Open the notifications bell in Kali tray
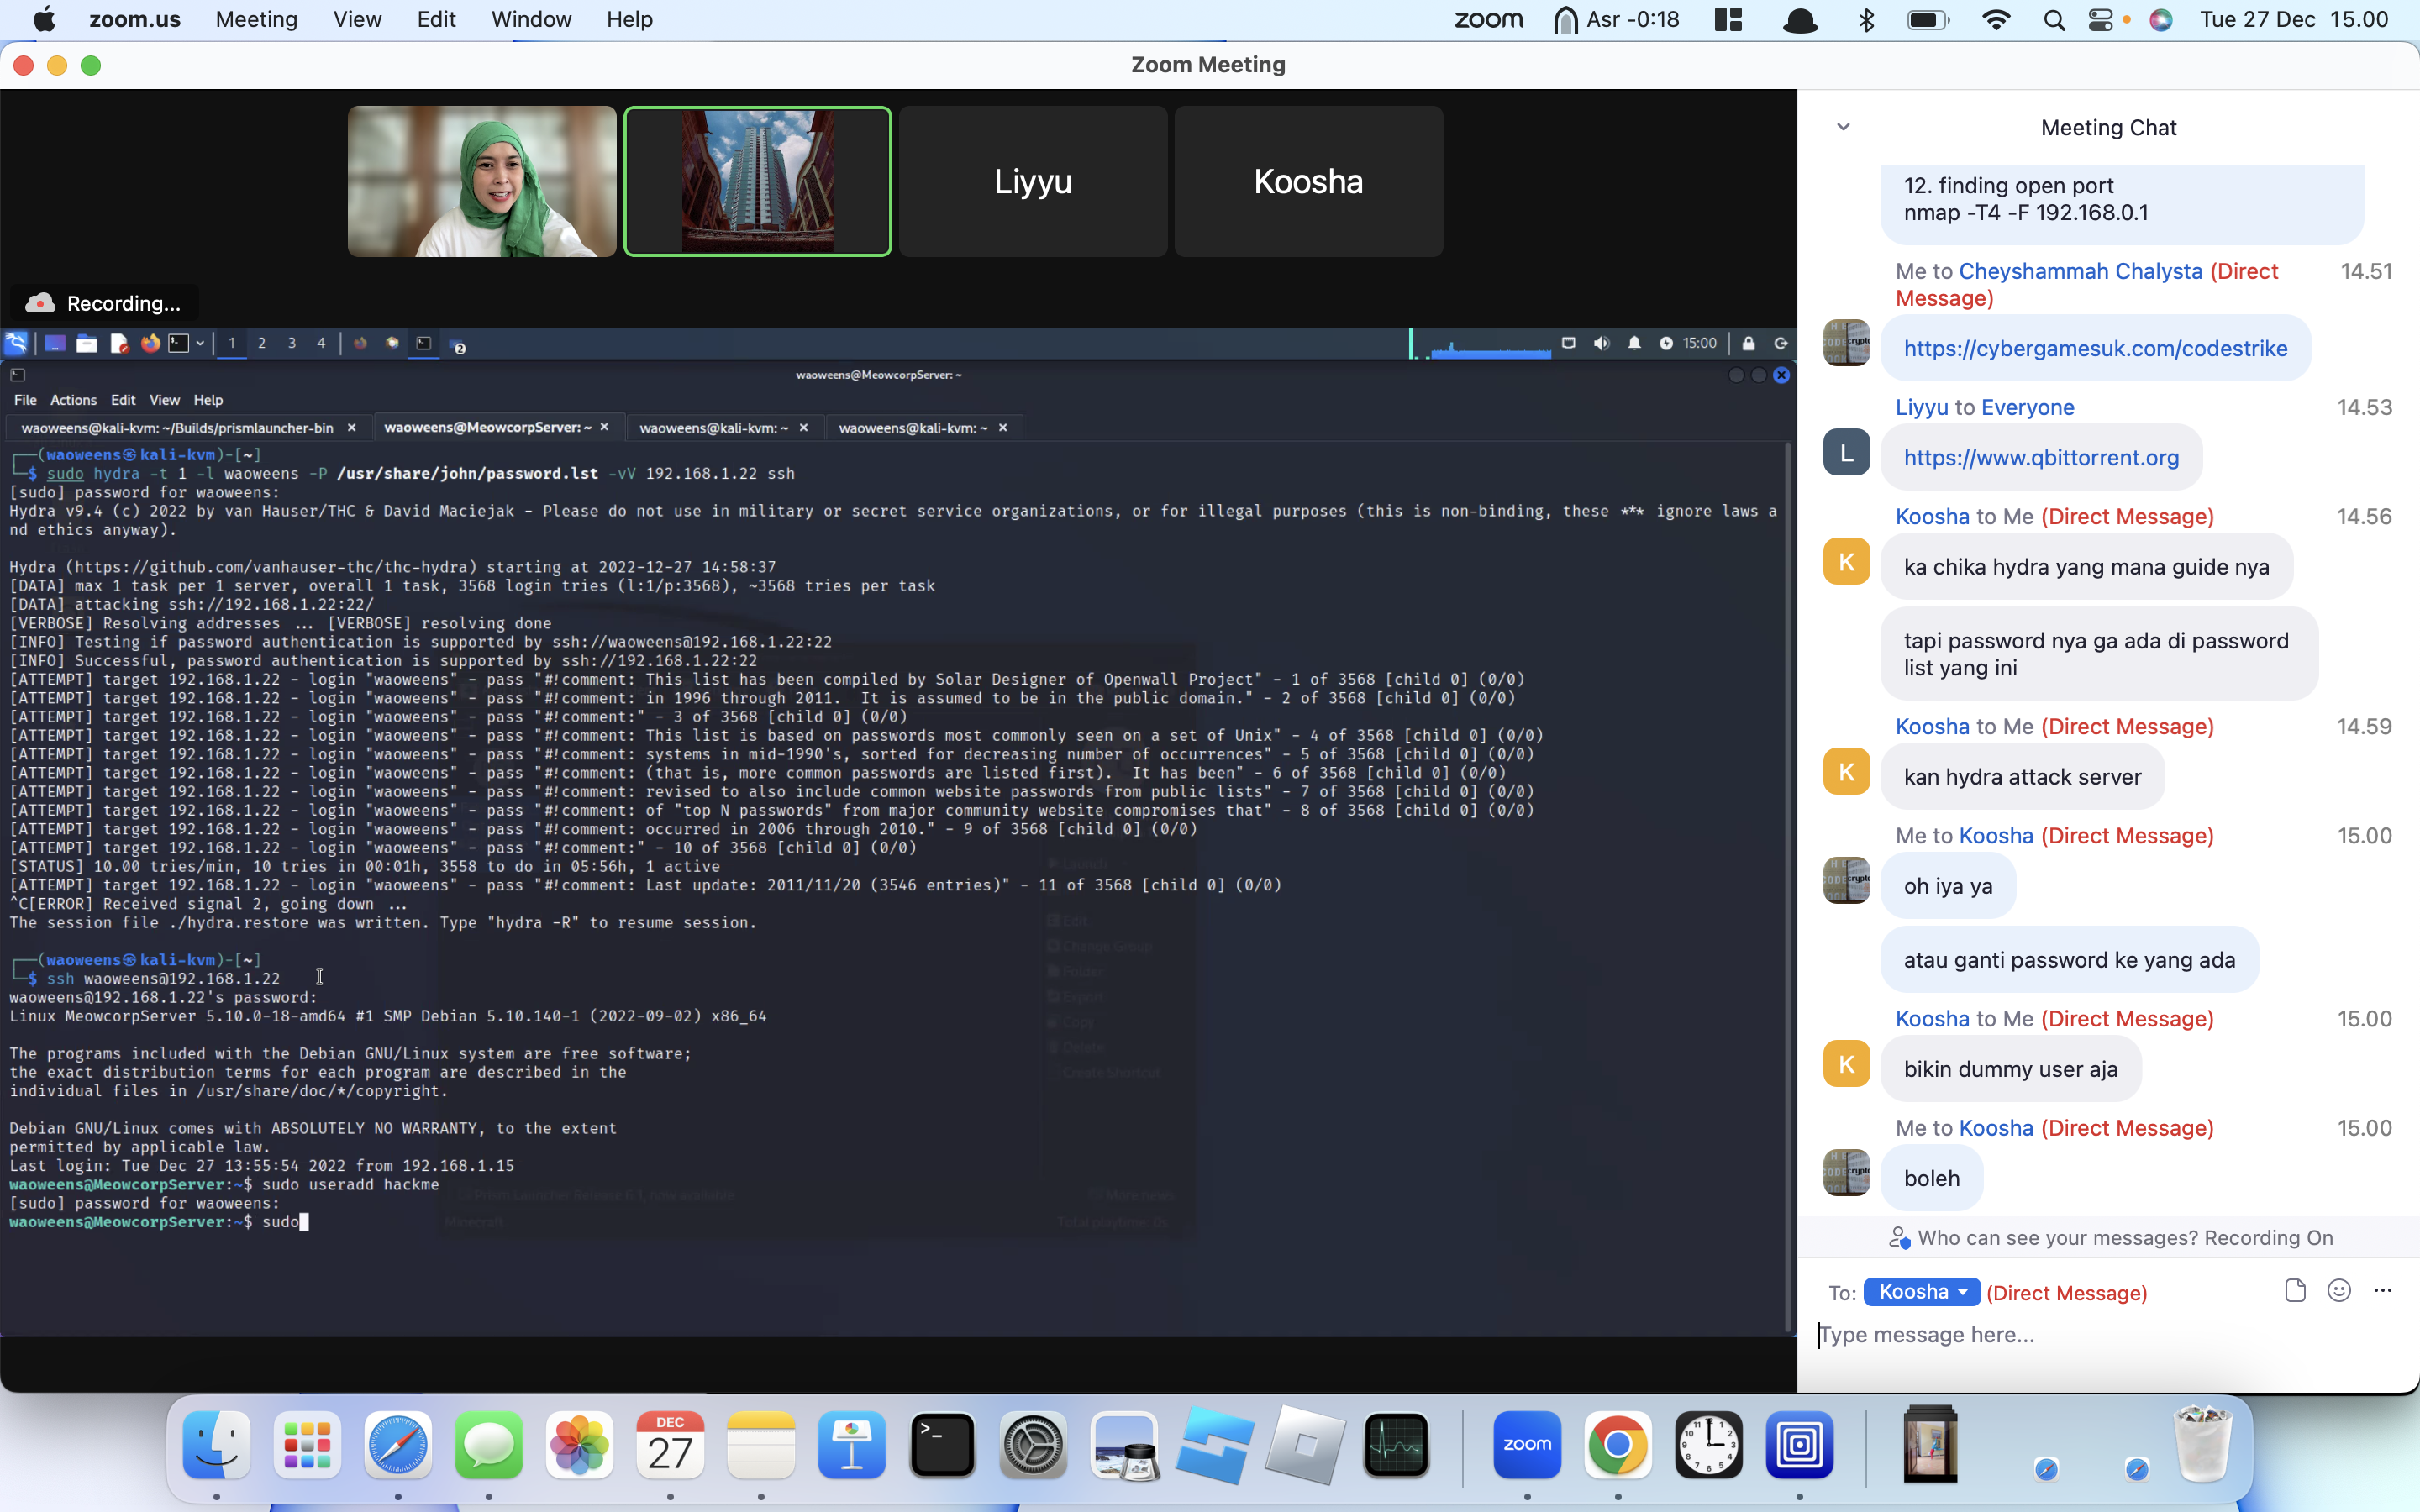 [x=1634, y=343]
